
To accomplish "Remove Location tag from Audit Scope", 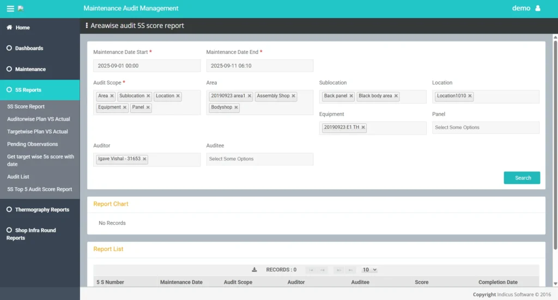I will click(x=178, y=96).
